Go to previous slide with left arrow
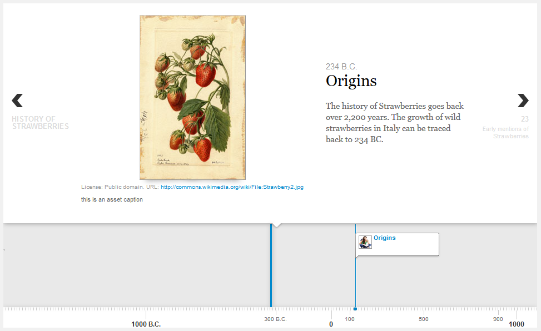 click(x=17, y=101)
